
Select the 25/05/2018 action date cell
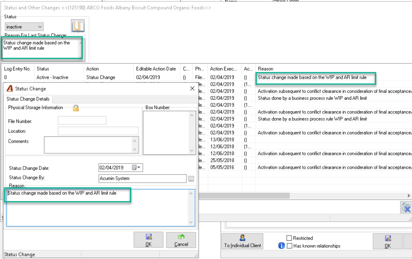tap(222, 160)
